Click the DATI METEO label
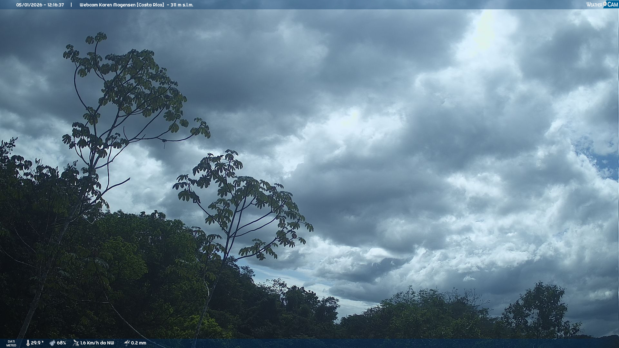The height and width of the screenshot is (348, 619). pos(11,343)
